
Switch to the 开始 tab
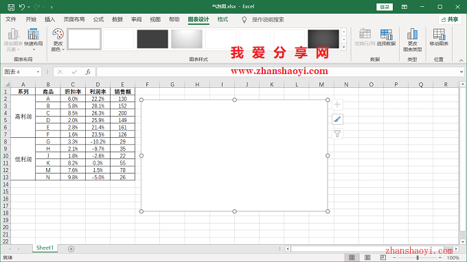click(x=31, y=19)
